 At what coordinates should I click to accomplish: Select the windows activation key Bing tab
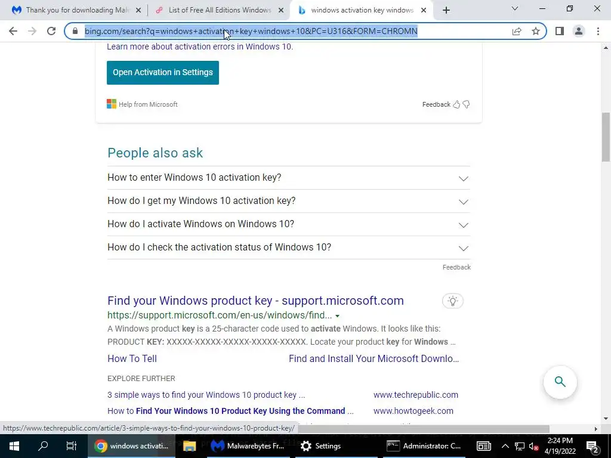click(x=362, y=10)
